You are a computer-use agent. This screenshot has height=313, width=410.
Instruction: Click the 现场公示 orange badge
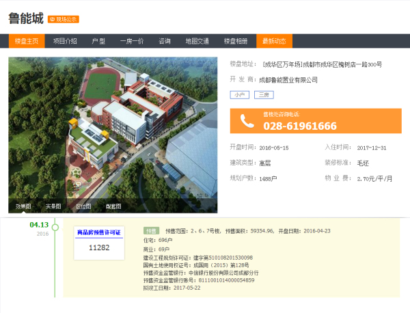[x=64, y=19]
